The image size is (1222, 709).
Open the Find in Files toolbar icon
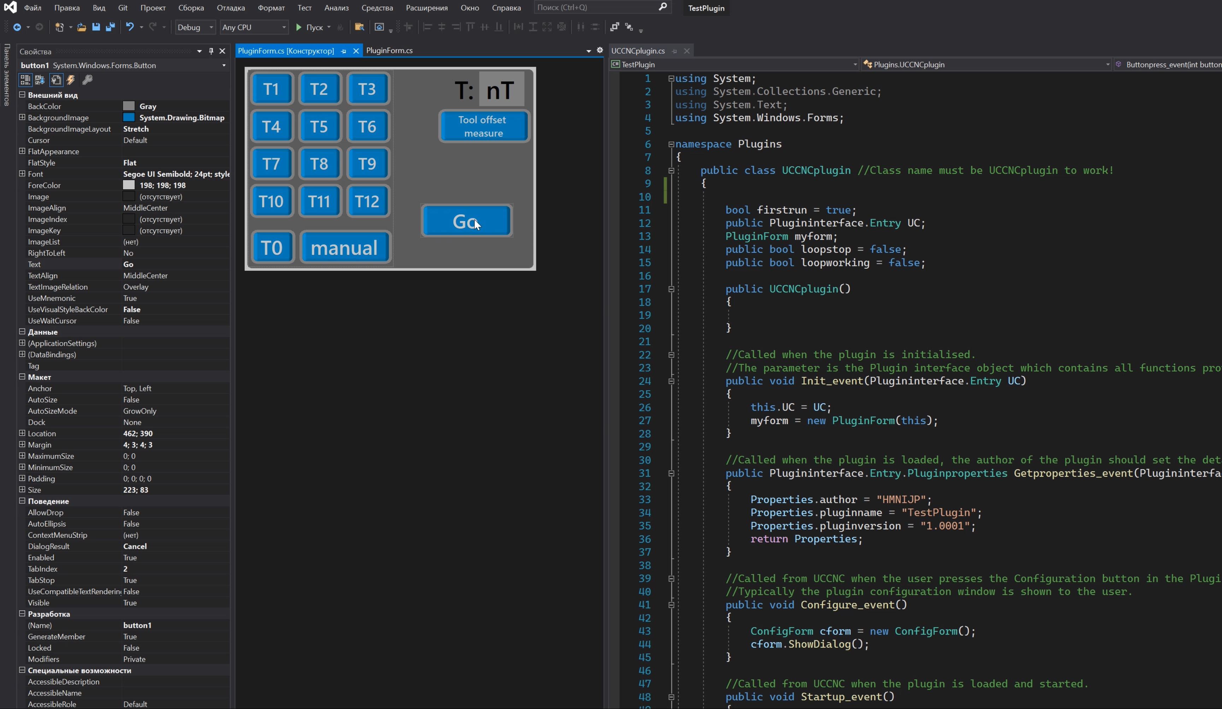(359, 27)
